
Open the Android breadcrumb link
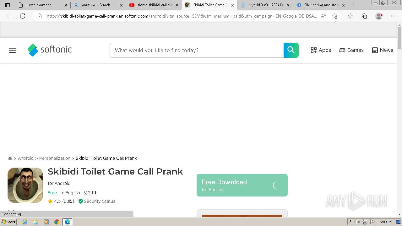coord(26,158)
